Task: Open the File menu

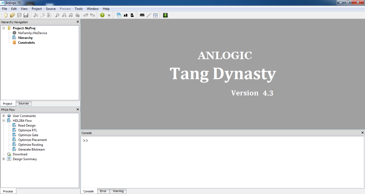Action: click(x=5, y=9)
